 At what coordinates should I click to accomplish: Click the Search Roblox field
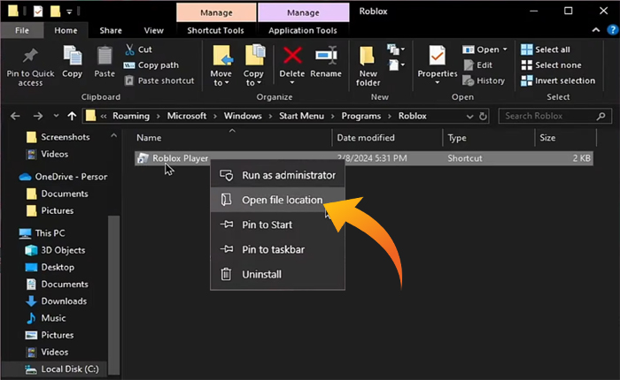pyautogui.click(x=554, y=116)
